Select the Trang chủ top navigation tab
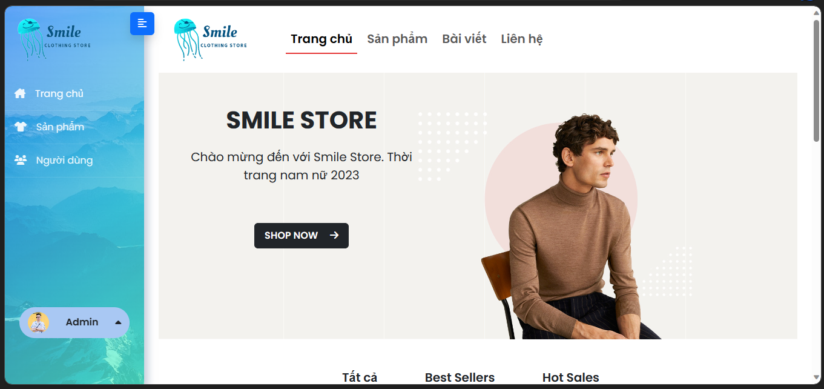 pos(321,39)
